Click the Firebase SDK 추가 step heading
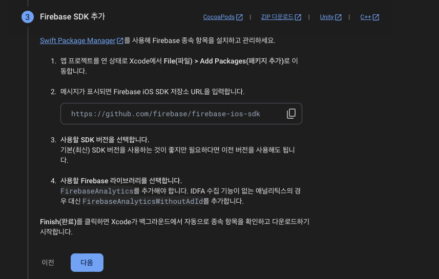The height and width of the screenshot is (279, 439). point(73,17)
